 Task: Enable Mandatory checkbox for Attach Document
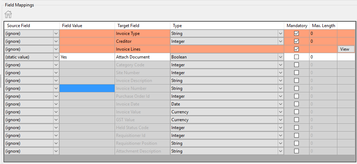point(296,57)
